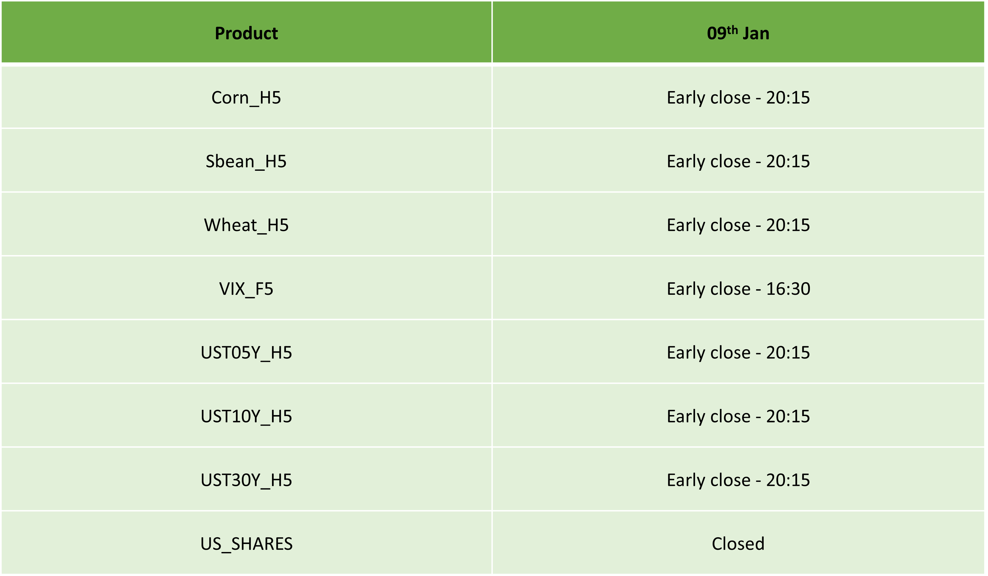Select the Corn_H5 product cell
This screenshot has height=576, width=988.
point(246,97)
